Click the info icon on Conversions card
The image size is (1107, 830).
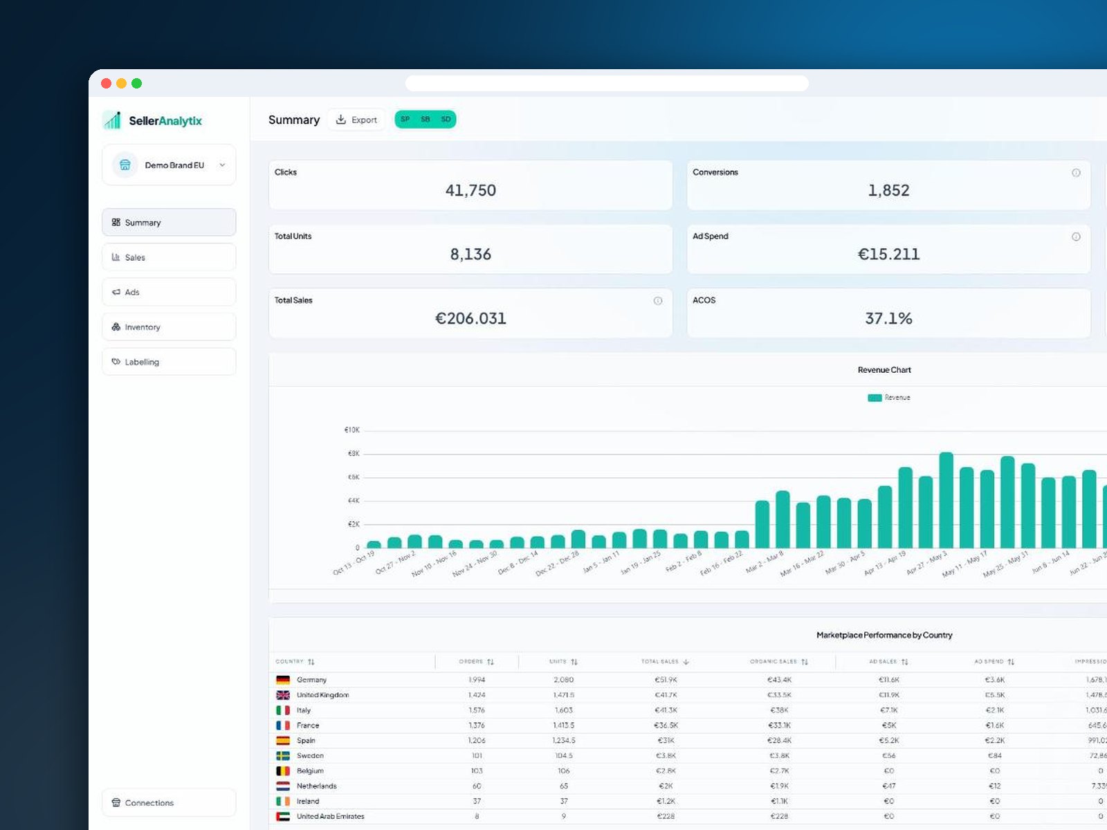[x=1076, y=173]
